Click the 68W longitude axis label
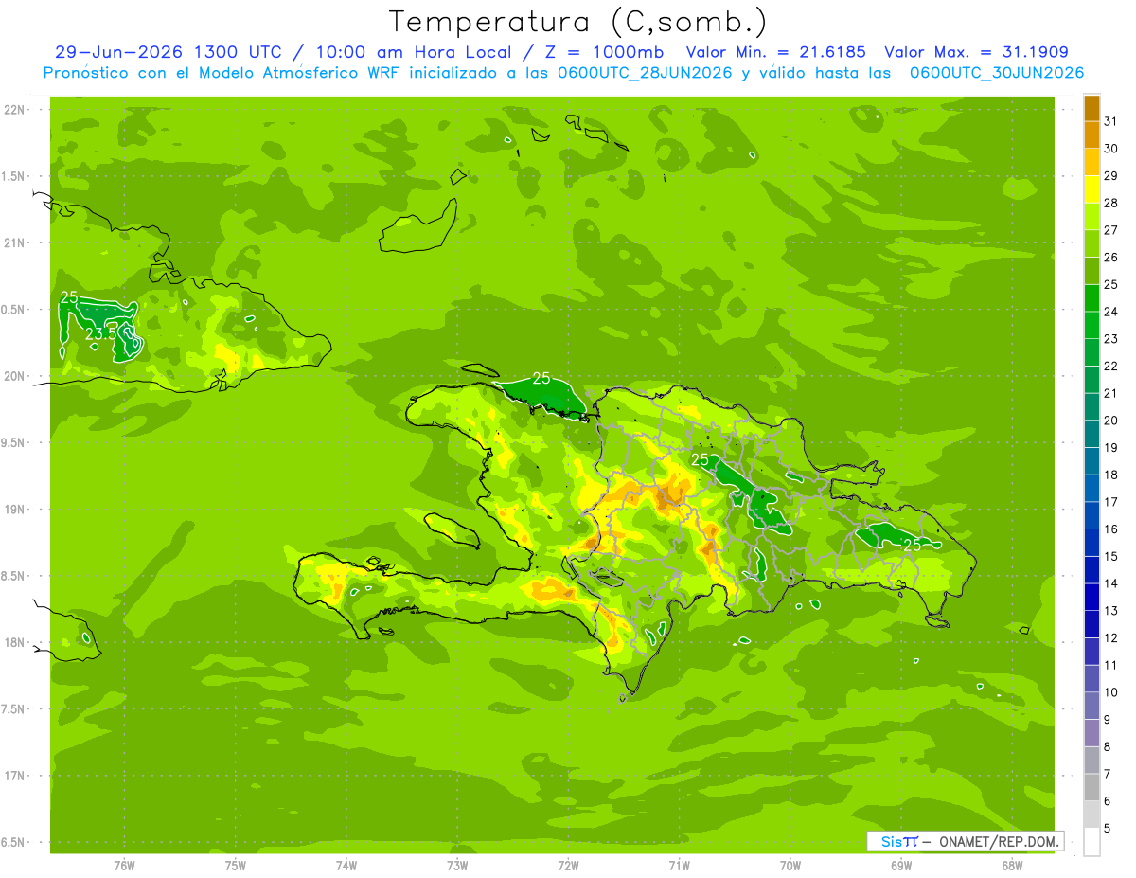This screenshot has height=878, width=1136. click(x=1012, y=865)
